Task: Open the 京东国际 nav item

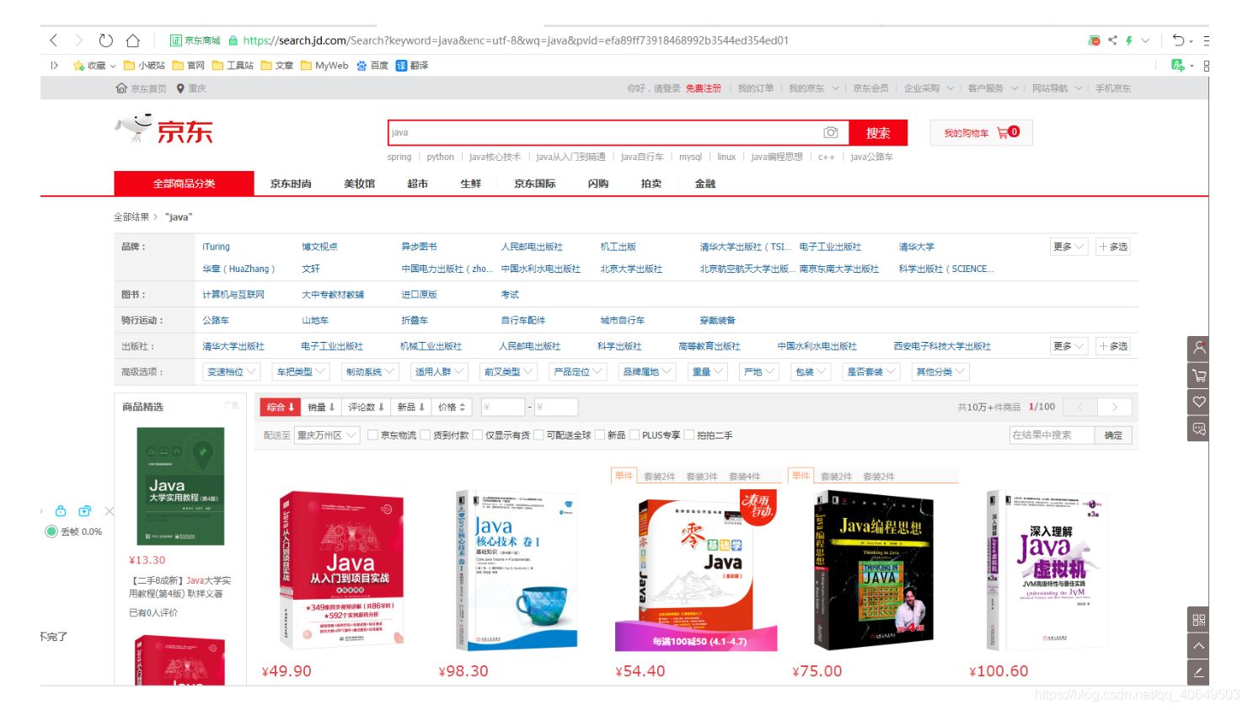Action: point(534,184)
